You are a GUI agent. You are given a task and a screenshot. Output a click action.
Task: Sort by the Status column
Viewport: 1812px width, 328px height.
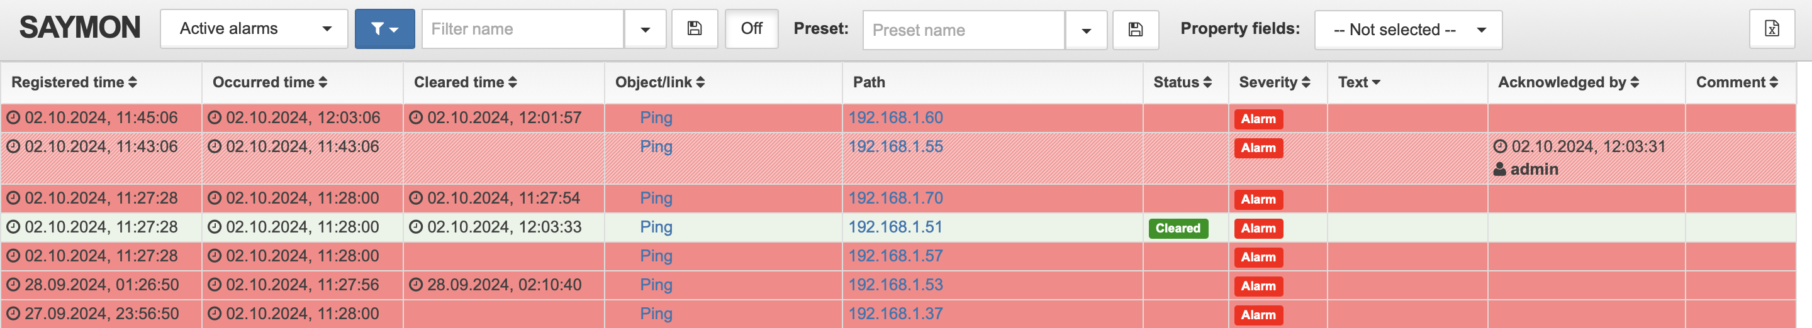[x=1182, y=82]
